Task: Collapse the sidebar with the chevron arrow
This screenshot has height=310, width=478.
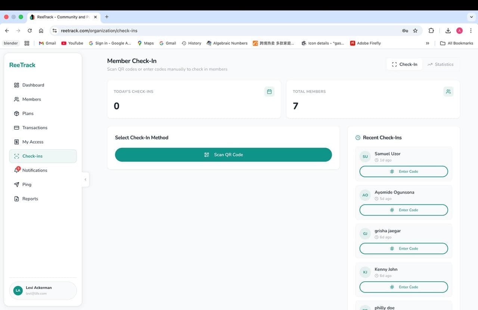Action: (x=86, y=179)
